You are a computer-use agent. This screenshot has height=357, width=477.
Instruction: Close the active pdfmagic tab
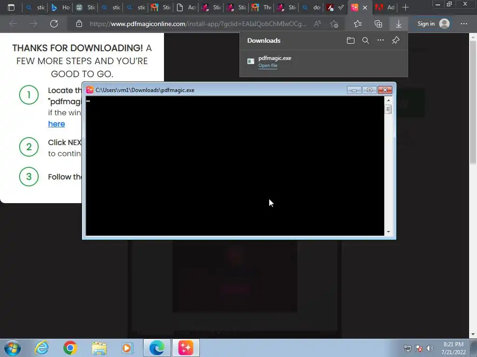[x=365, y=7]
